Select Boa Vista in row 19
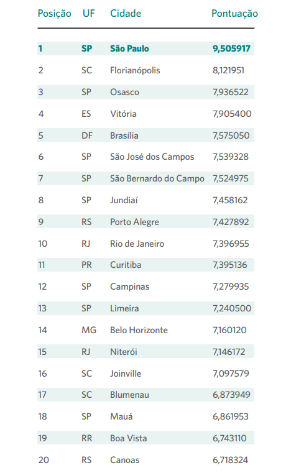This screenshot has height=473, width=286. [x=128, y=438]
